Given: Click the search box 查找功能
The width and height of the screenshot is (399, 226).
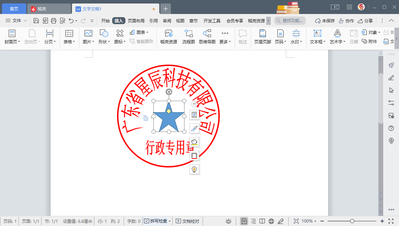Looking at the screenshot, I should tap(290, 21).
